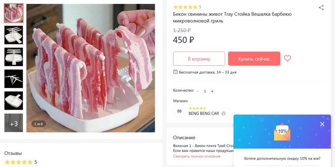Select the second thumbnail showing white tray rack

(14, 35)
